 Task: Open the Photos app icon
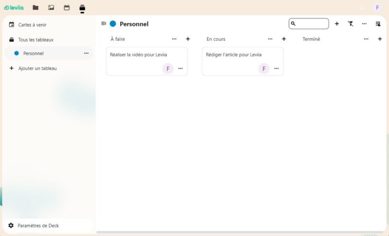(x=51, y=7)
